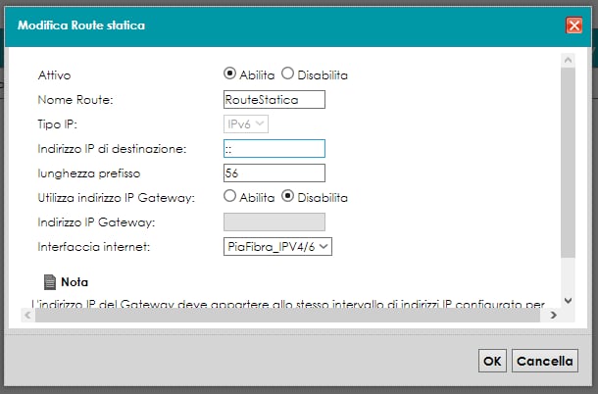Open the Tipo IP dropdown

[247, 123]
